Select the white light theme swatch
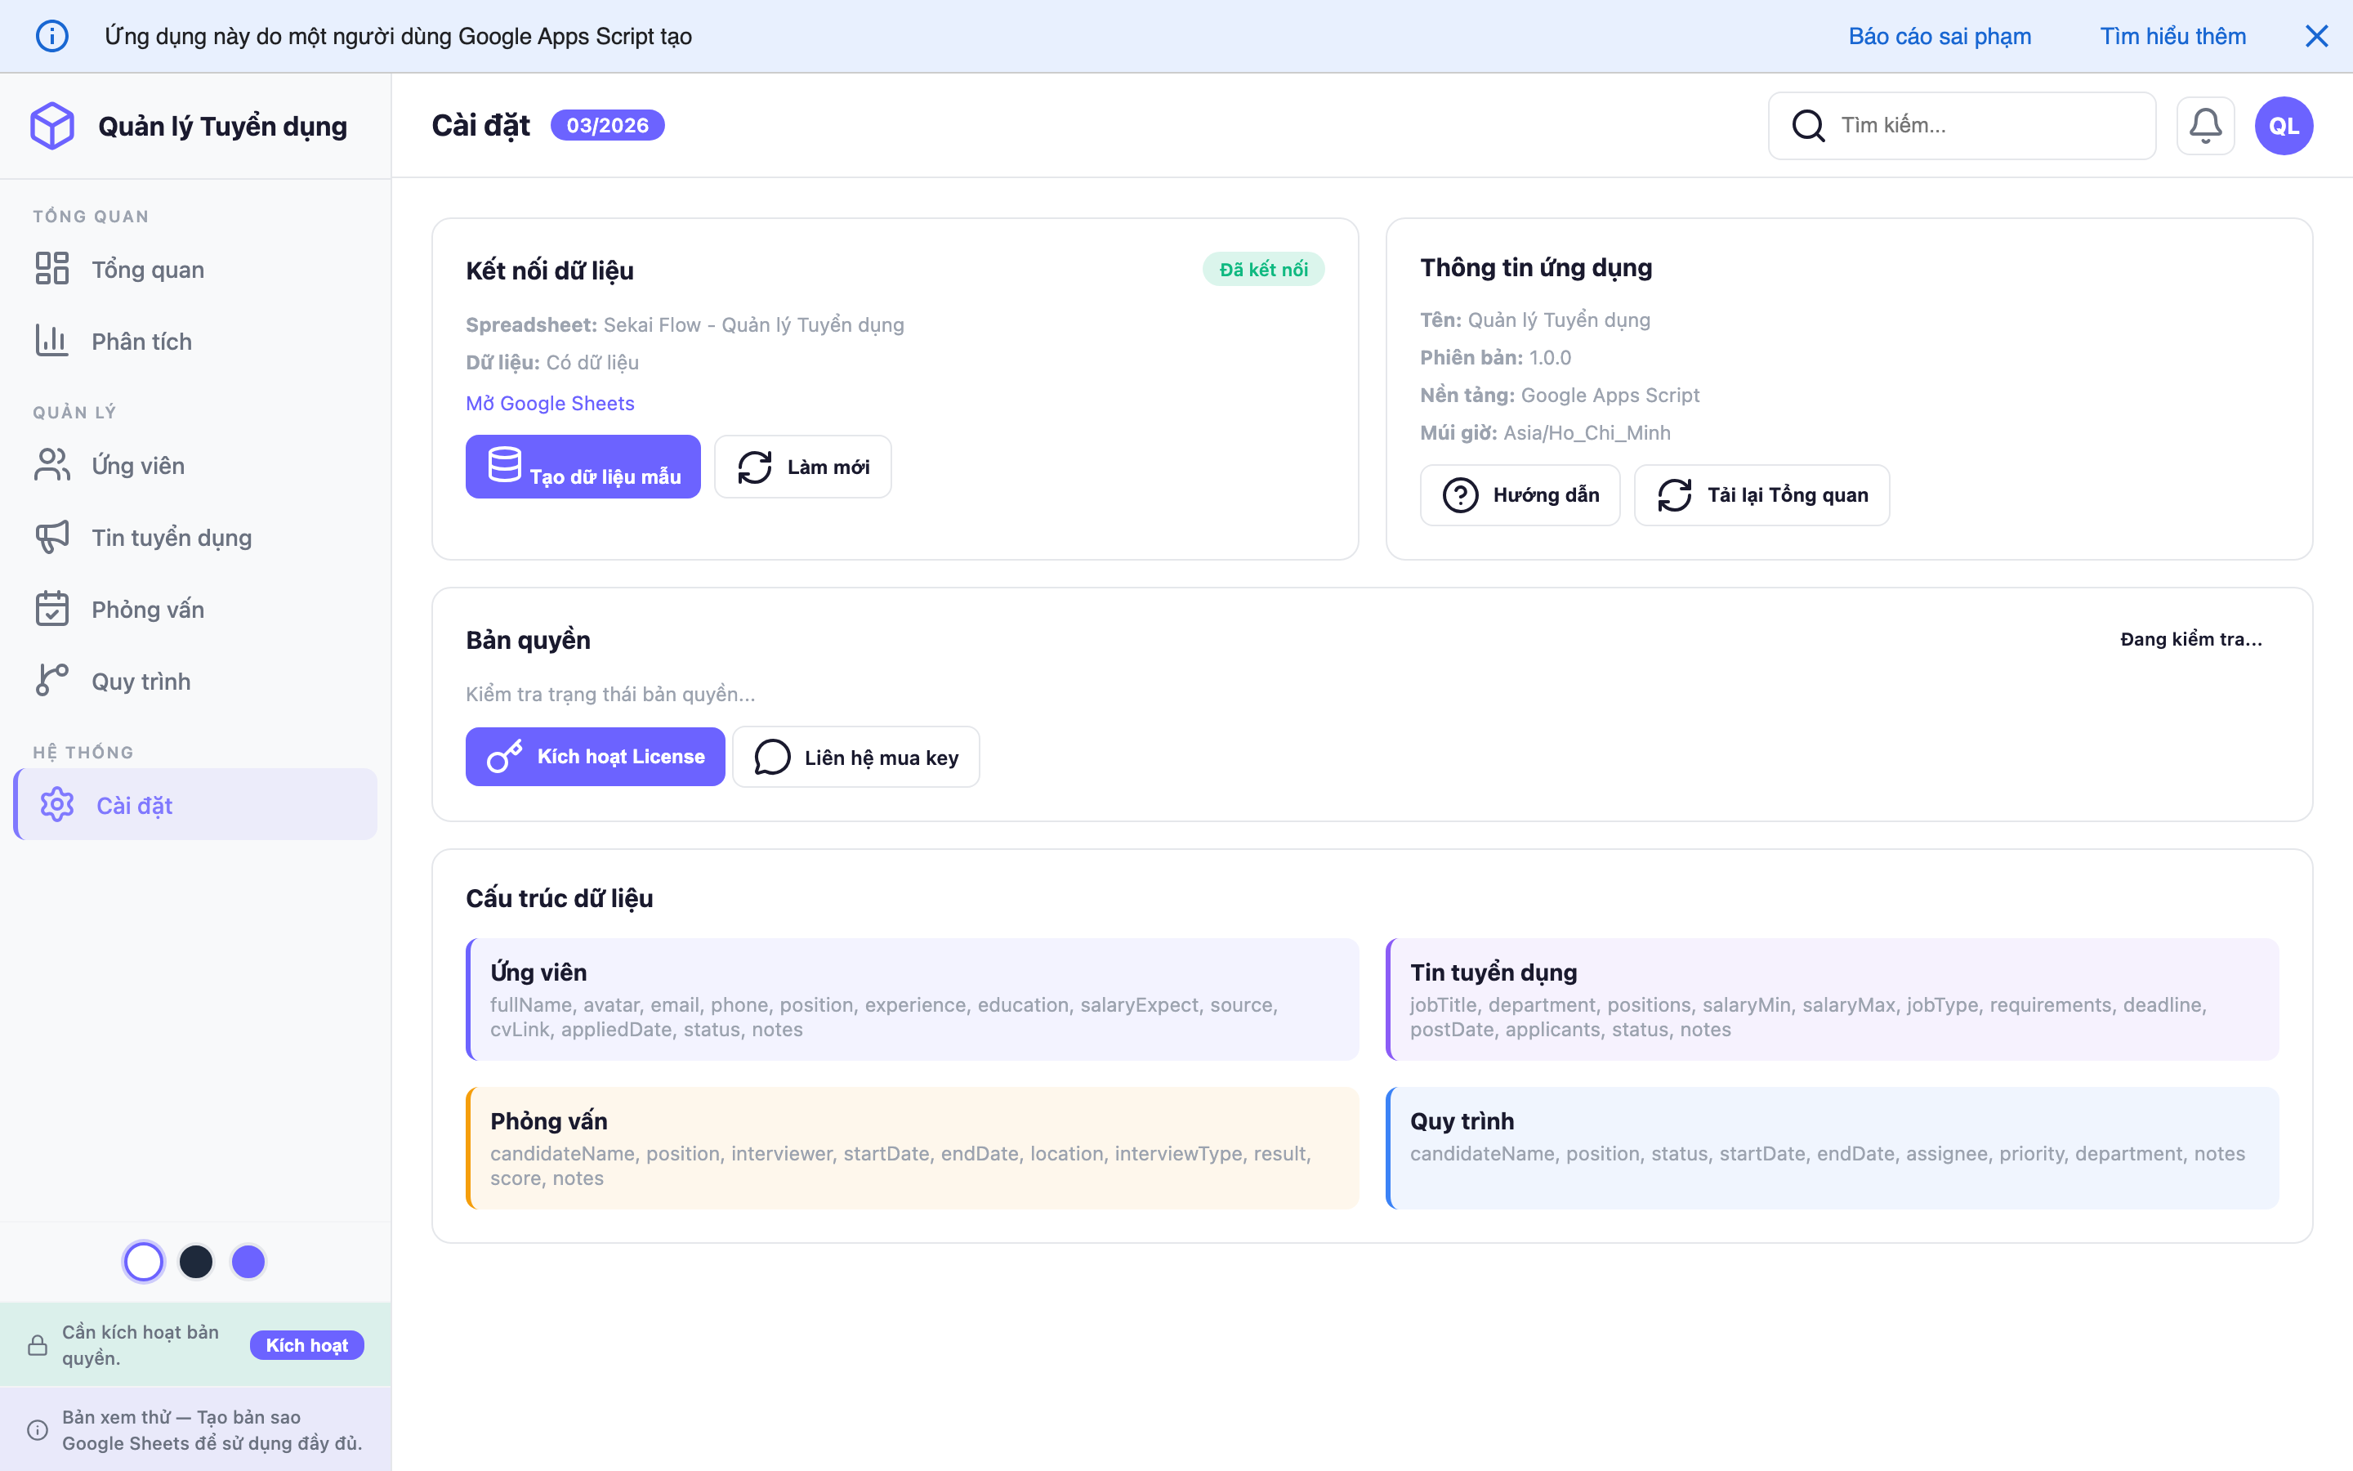This screenshot has height=1471, width=2353. [144, 1262]
